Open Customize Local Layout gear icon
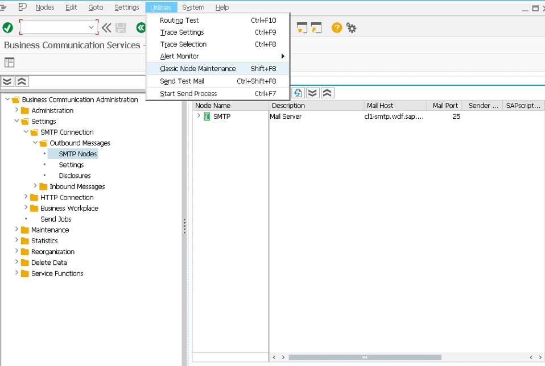This screenshot has width=545, height=366. 351,28
